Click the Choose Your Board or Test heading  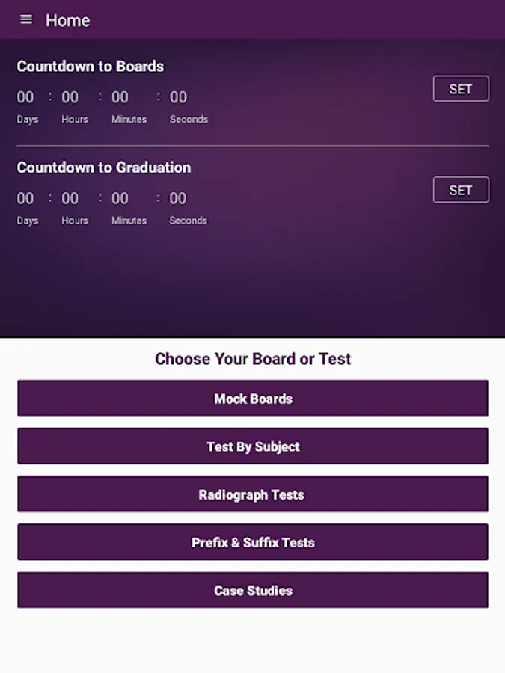tap(253, 359)
